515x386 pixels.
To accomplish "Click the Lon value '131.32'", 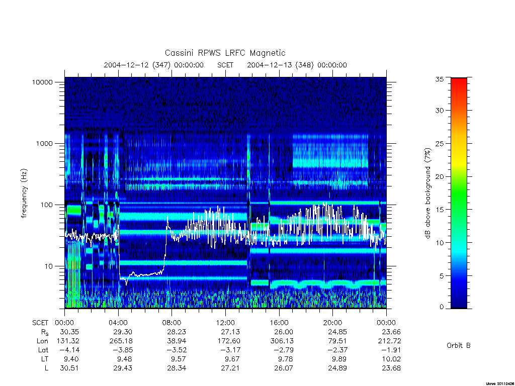I will [68, 341].
